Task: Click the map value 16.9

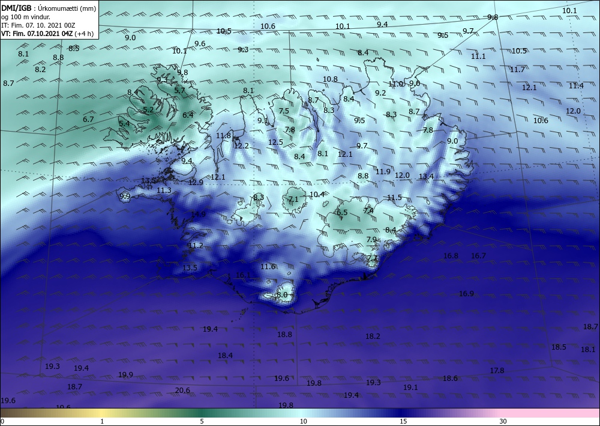Action: coord(466,293)
